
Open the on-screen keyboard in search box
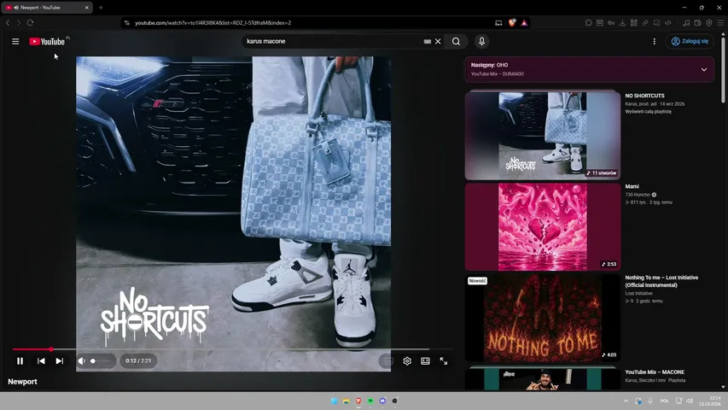427,41
